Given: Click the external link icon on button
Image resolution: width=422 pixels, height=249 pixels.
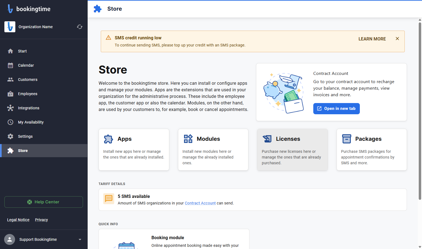Looking at the screenshot, I should tap(319, 109).
